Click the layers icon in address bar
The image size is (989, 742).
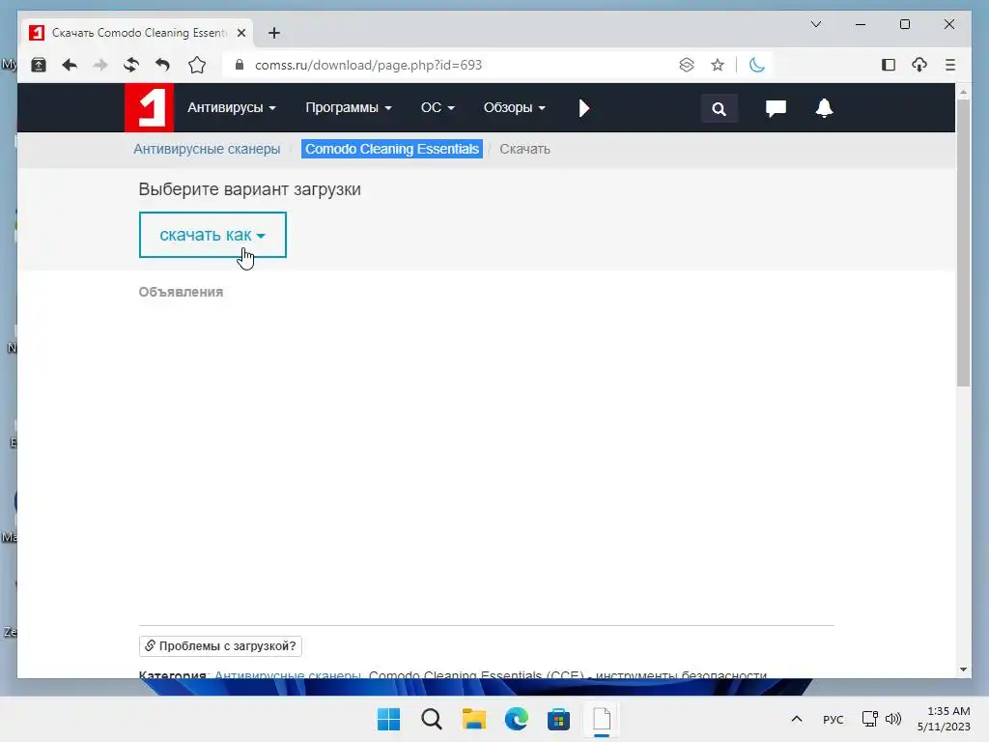pyautogui.click(x=687, y=65)
